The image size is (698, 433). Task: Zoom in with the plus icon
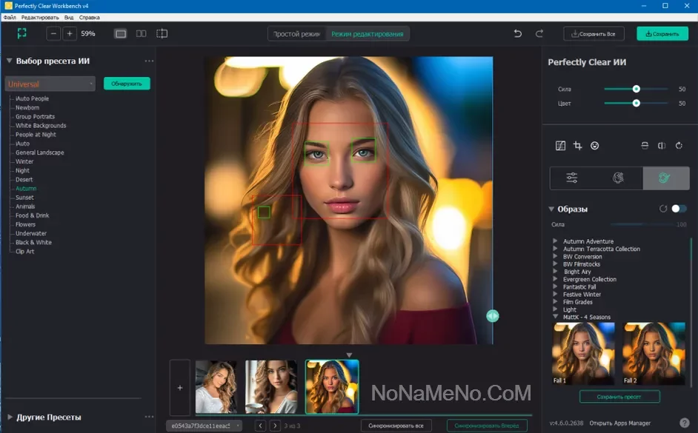coord(69,33)
